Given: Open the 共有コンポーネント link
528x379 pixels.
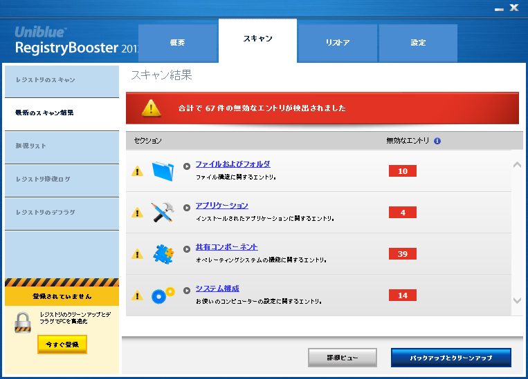Looking at the screenshot, I should [226, 247].
